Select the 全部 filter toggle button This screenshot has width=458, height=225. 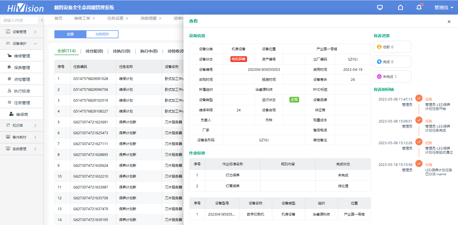[70, 34]
